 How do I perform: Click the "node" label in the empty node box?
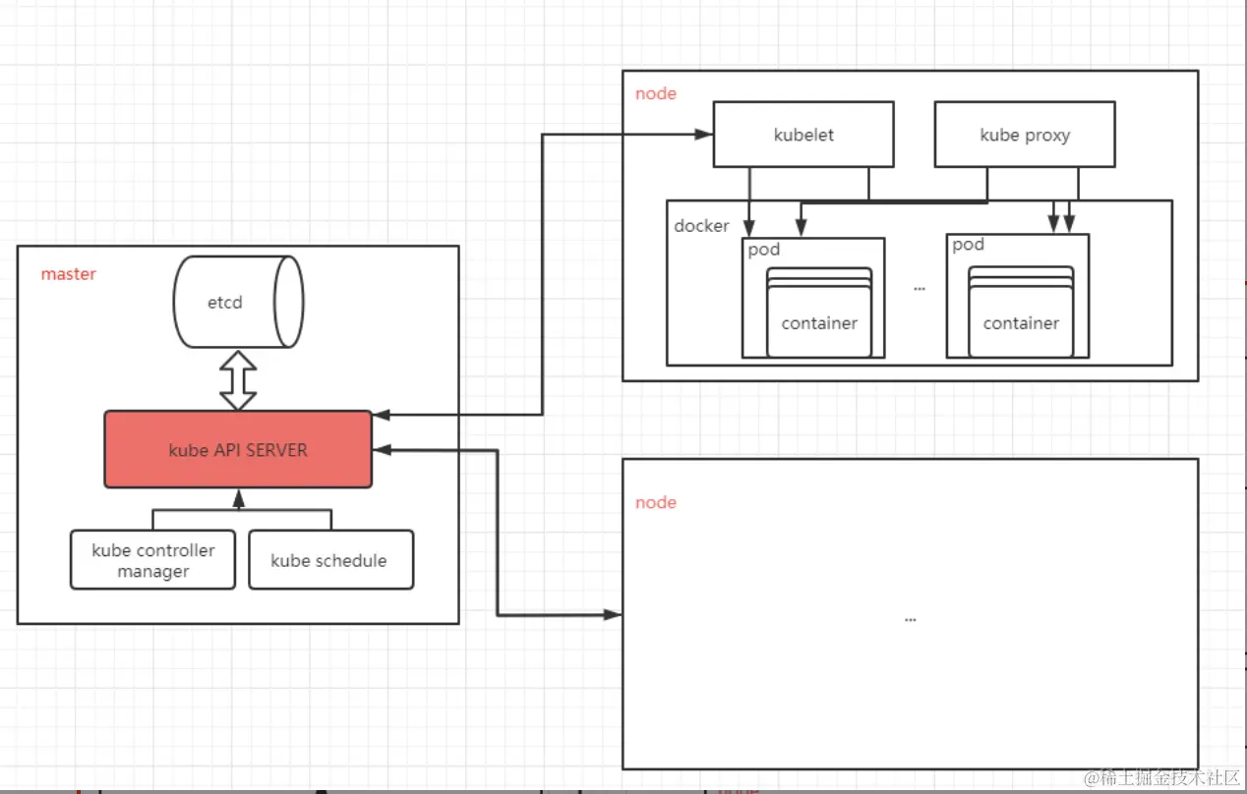tap(656, 502)
